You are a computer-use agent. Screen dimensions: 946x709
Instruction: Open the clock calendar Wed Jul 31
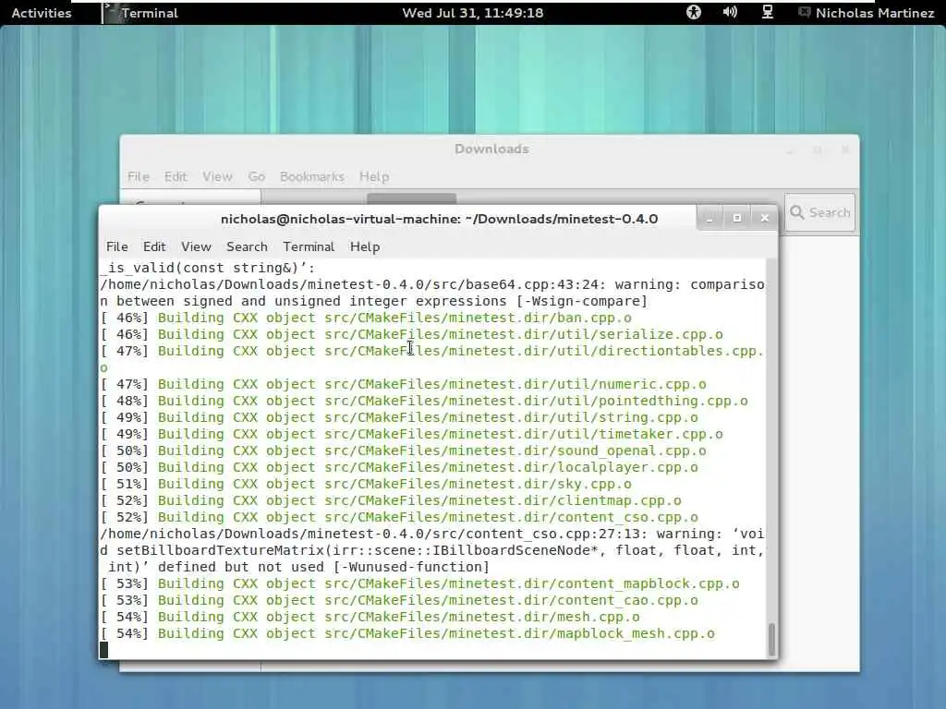tap(472, 13)
